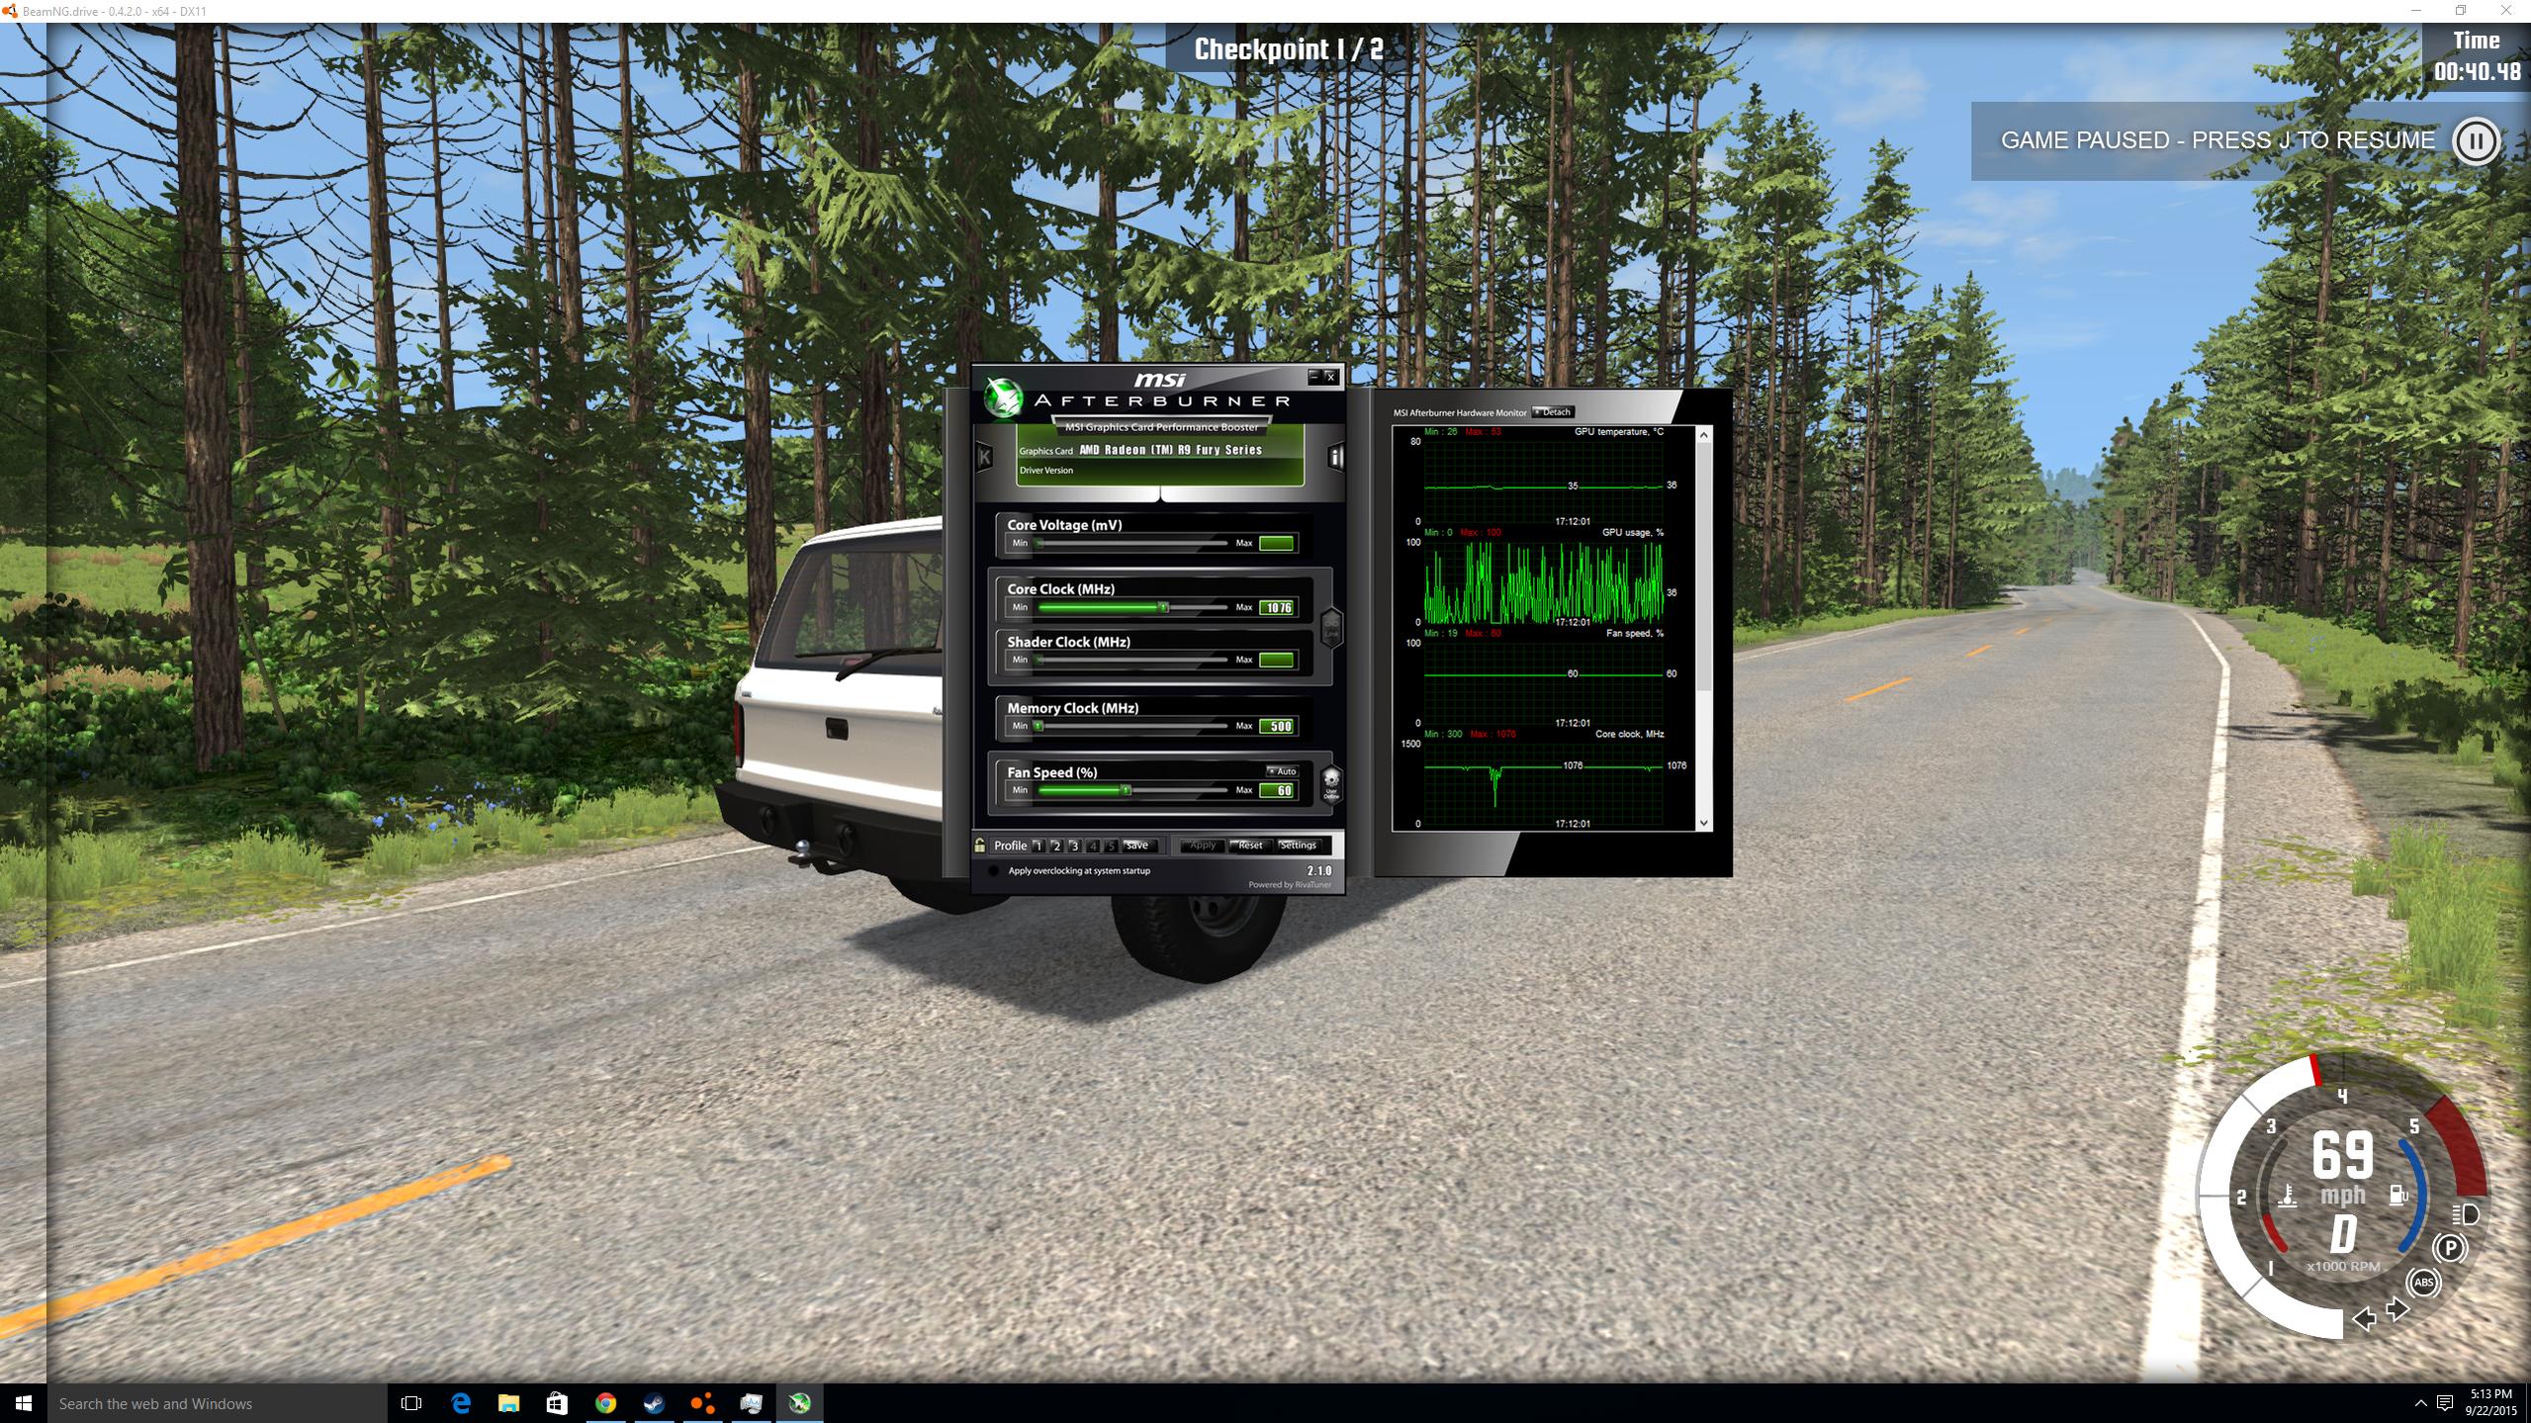Screen dimensions: 2531x1423
Task: Open Google Chrome from the taskbar
Action: coord(605,1403)
